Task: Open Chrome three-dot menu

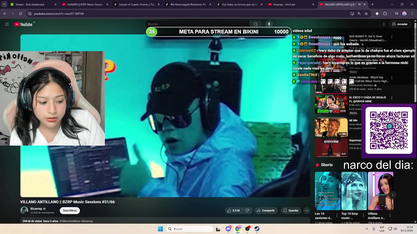Action: [412, 14]
